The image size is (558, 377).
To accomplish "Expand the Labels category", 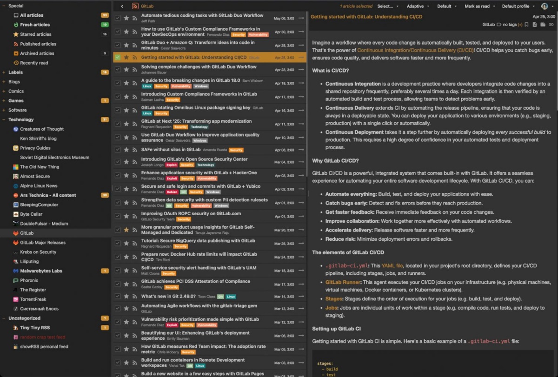I will click(4, 73).
